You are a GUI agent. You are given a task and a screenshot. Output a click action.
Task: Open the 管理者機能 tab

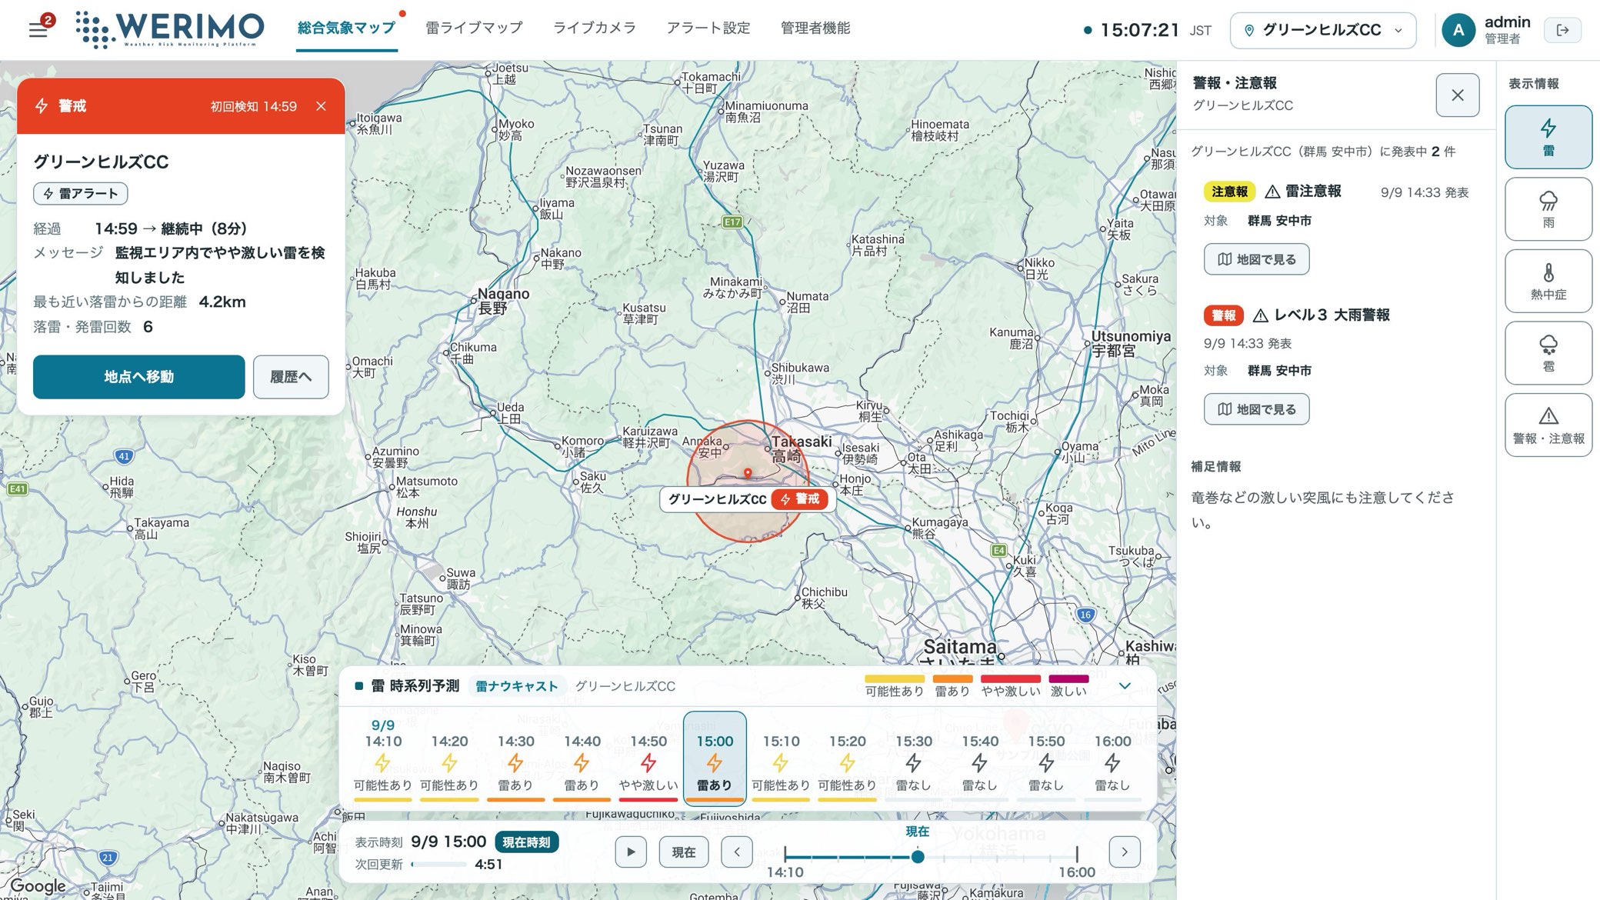coord(815,28)
